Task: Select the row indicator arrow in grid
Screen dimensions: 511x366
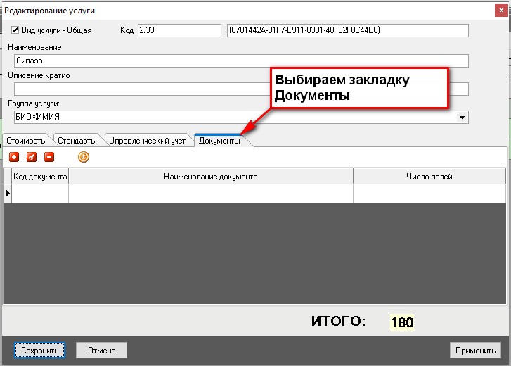Action: point(8,194)
